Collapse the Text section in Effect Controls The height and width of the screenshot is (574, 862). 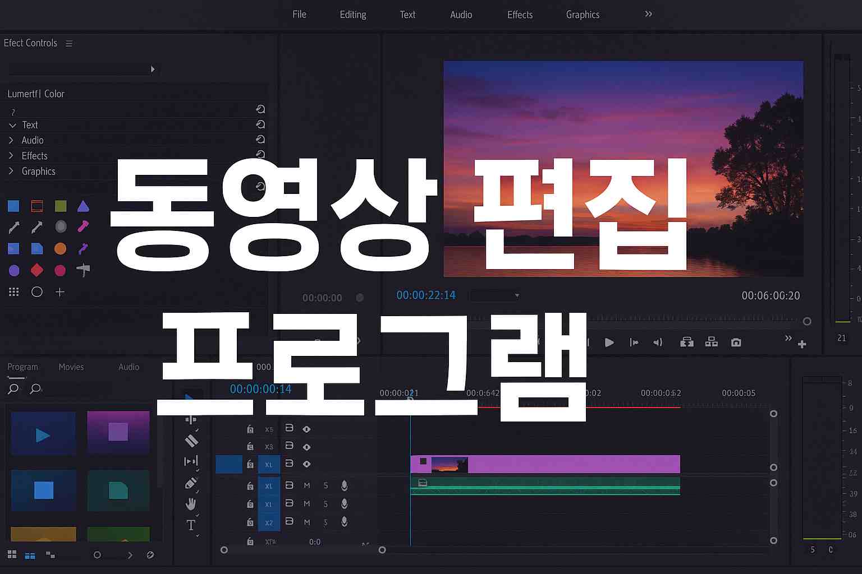12,125
